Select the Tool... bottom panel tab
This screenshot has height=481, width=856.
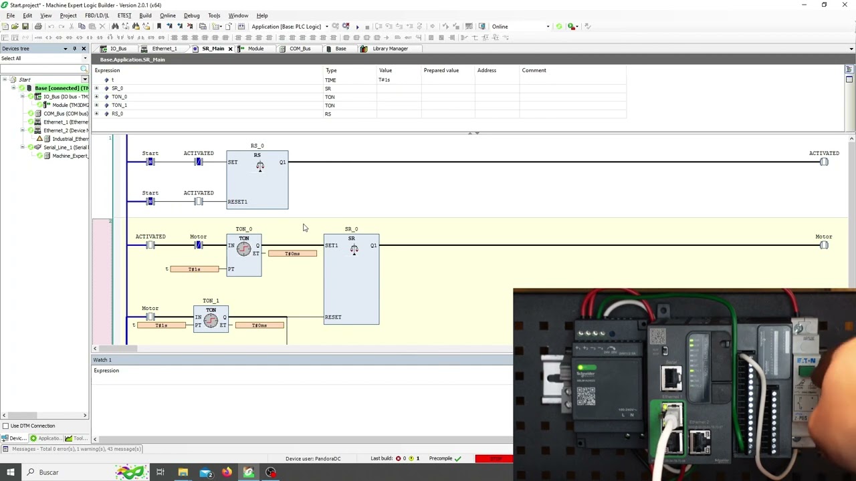(76, 438)
